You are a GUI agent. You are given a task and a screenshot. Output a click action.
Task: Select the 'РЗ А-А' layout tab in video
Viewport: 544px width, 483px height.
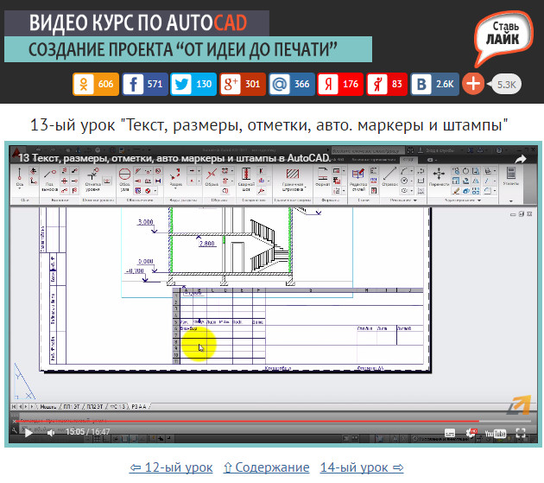click(139, 406)
